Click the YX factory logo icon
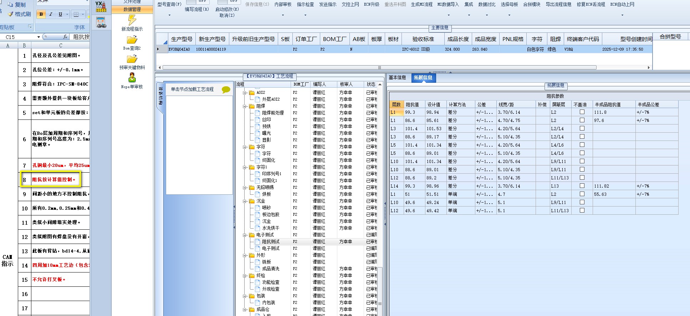 tap(101, 6)
